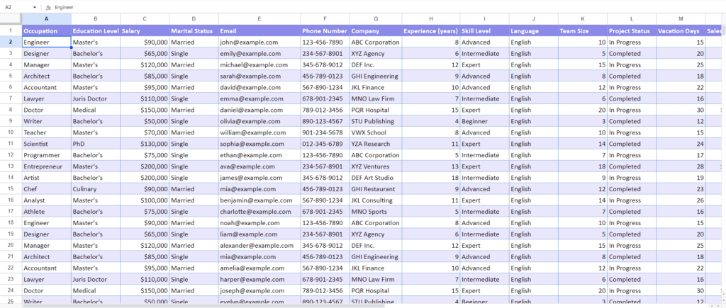Click Beginner skill level in row 9

pyautogui.click(x=484, y=121)
